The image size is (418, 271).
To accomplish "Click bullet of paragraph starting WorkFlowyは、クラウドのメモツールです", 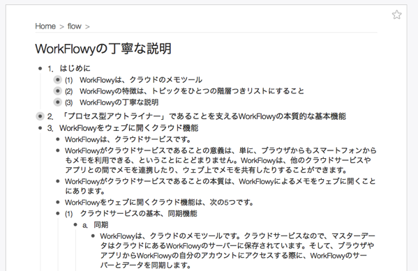I will [x=93, y=236].
